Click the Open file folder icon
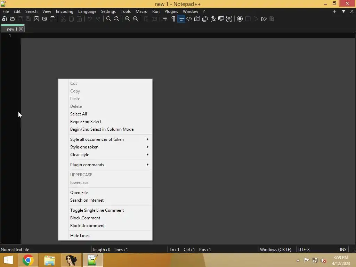This screenshot has width=356, height=267. click(x=13, y=19)
